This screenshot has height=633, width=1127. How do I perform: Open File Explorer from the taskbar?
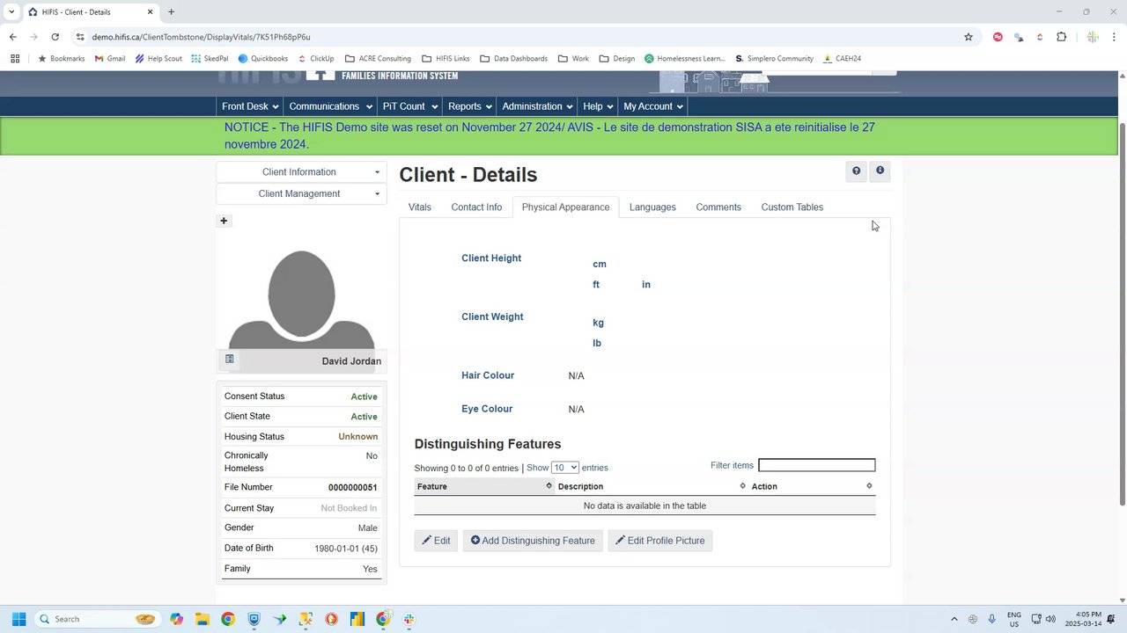pos(203,619)
